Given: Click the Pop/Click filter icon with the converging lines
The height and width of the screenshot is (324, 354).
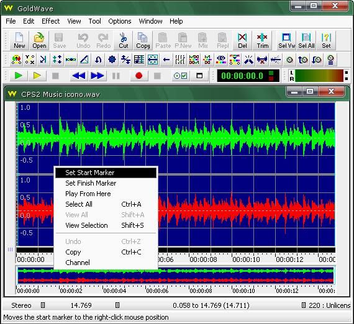Looking at the screenshot, I should coord(248,60).
